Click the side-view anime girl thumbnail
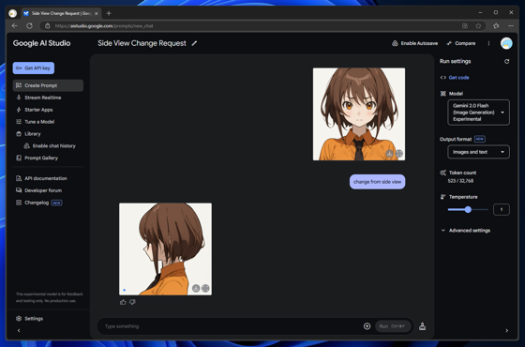The width and height of the screenshot is (525, 347). pos(165,249)
